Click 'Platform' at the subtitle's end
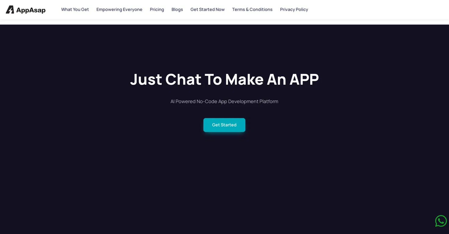 [269, 101]
